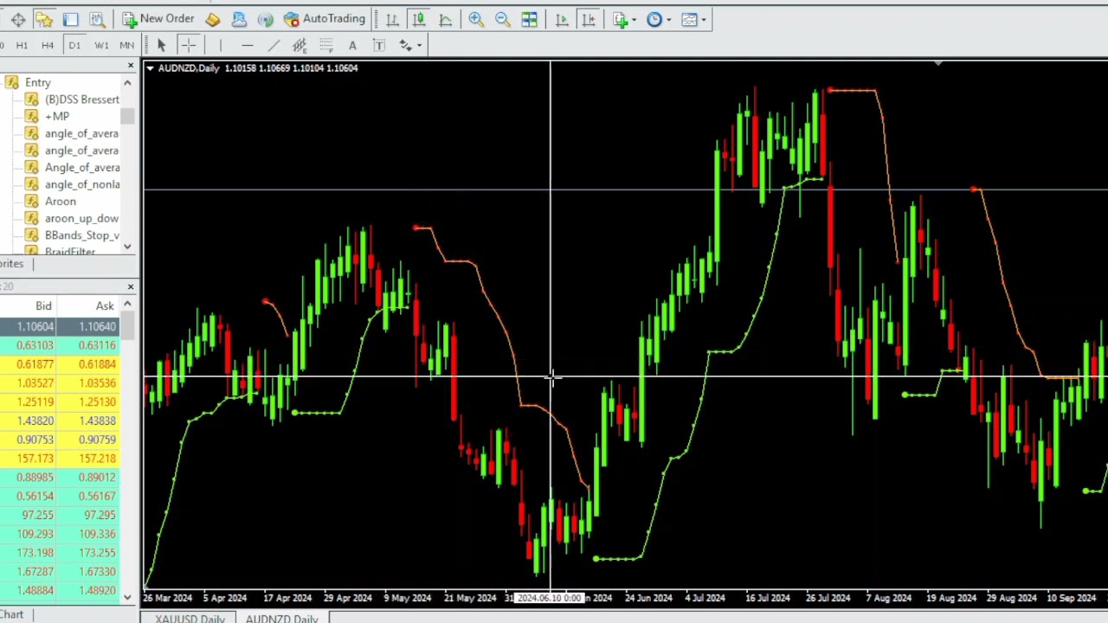
Task: Toggle the AutoTrading button
Action: (x=325, y=18)
